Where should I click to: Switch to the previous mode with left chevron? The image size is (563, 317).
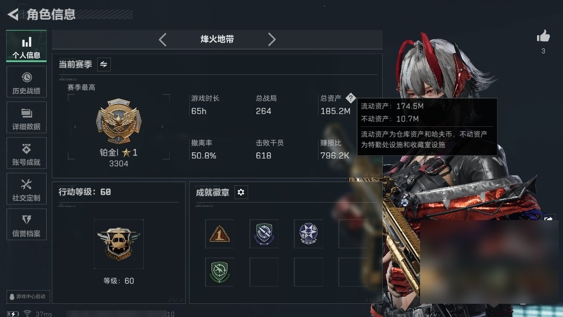(x=162, y=40)
